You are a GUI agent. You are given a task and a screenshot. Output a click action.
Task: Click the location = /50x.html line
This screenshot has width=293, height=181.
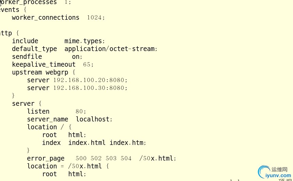click(68, 166)
